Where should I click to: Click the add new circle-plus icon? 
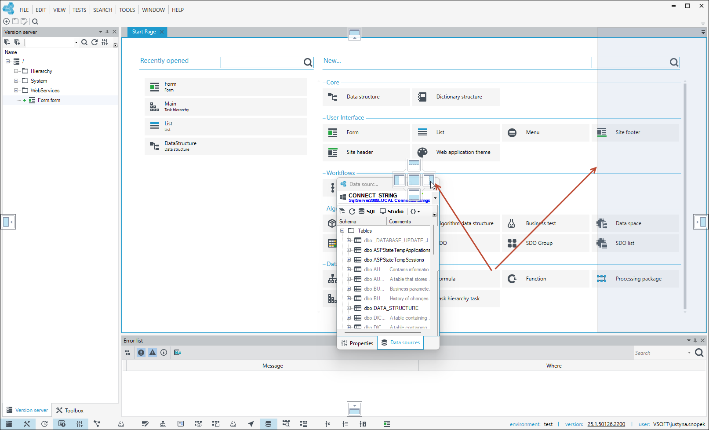(7, 21)
